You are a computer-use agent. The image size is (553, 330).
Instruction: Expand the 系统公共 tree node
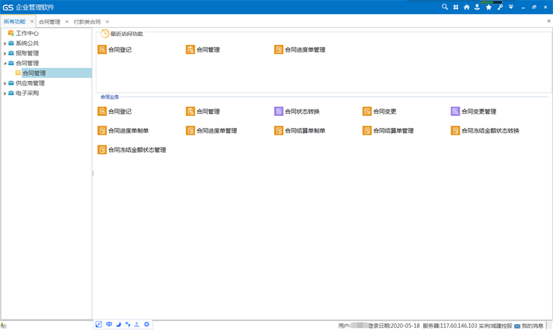[x=4, y=43]
